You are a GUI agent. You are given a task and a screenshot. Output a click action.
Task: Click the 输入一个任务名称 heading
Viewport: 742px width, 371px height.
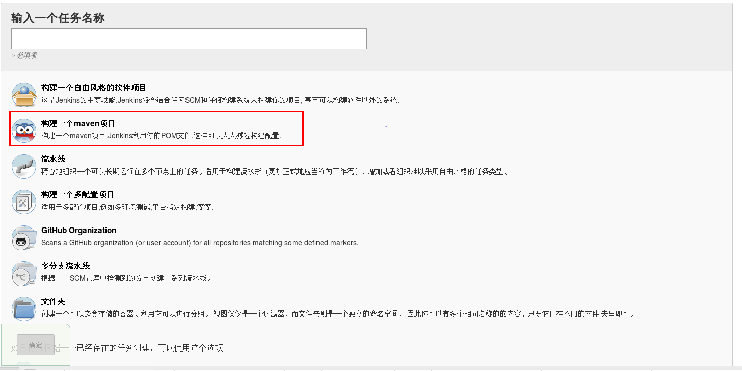pyautogui.click(x=58, y=18)
